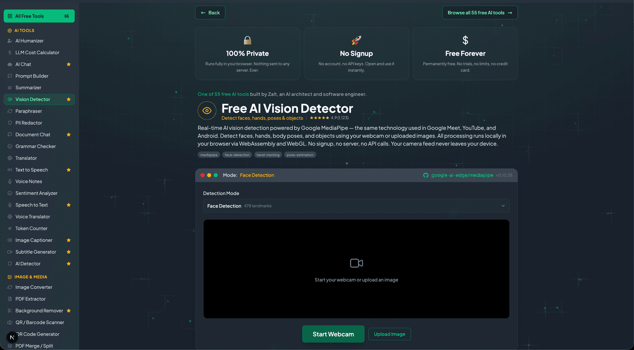Click the PII Redactor shield icon
The width and height of the screenshot is (634, 350).
(10, 123)
